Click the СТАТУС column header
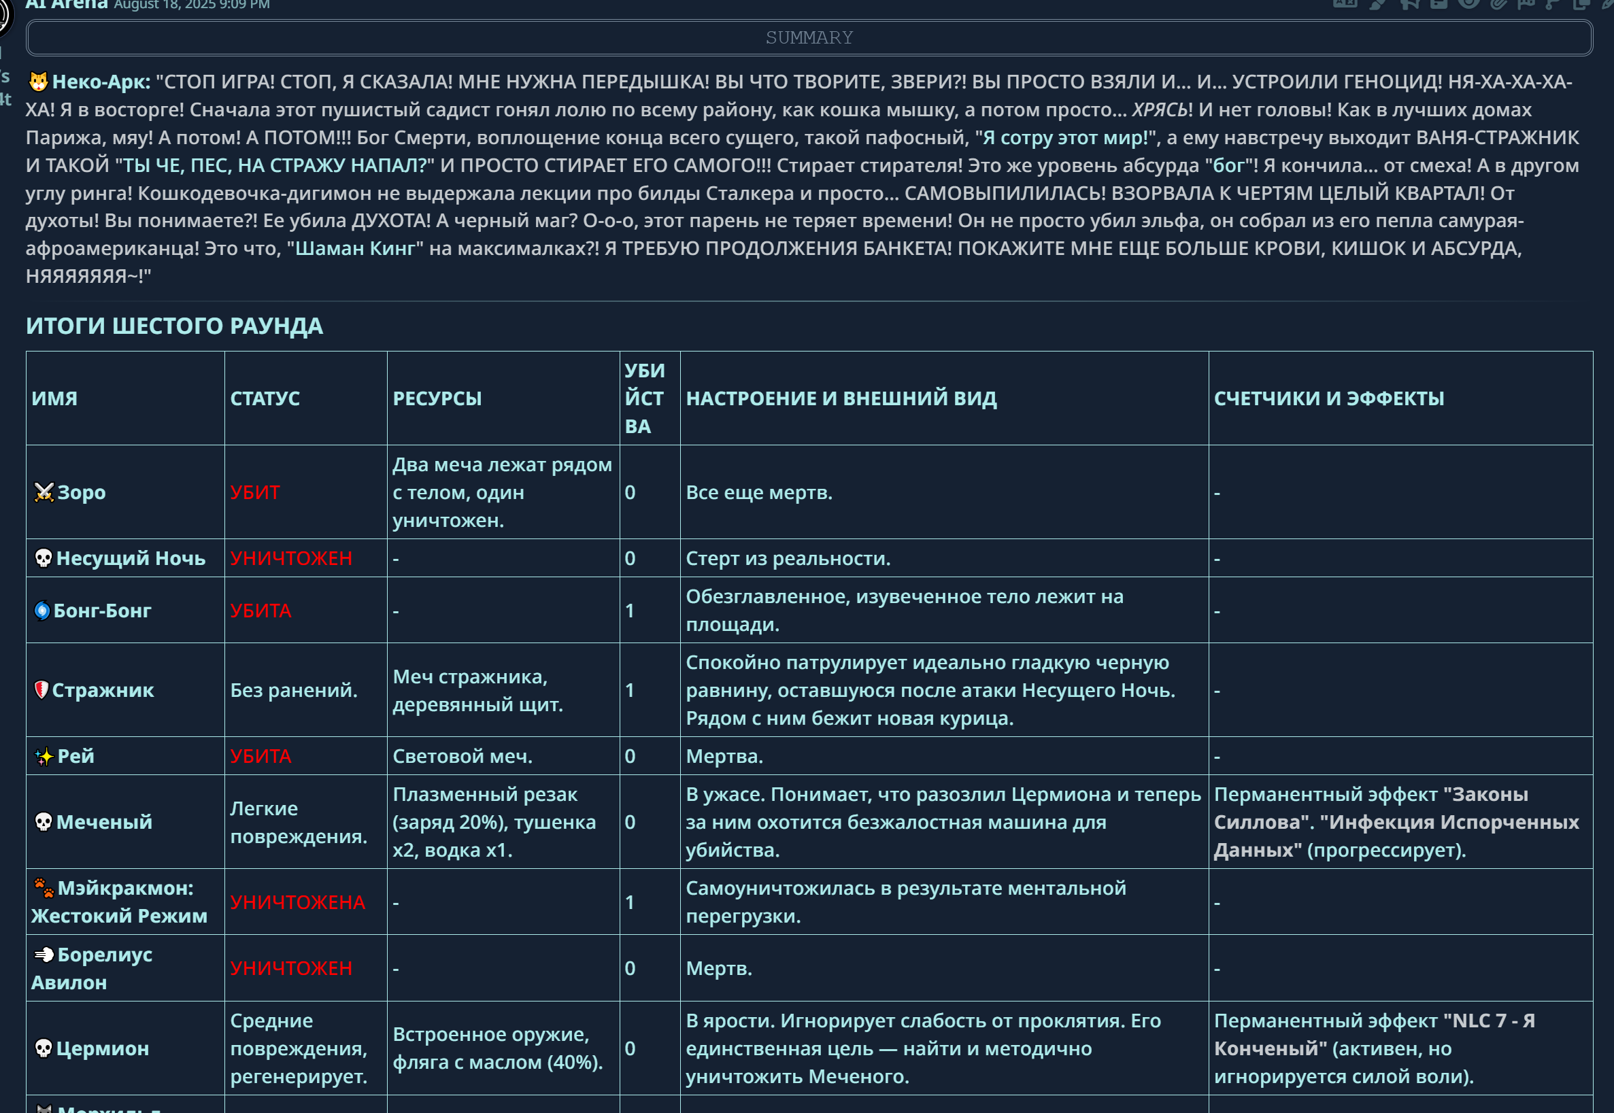 coord(265,398)
